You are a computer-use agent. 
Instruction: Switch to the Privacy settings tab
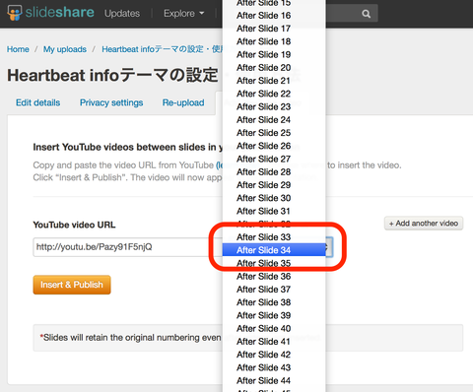tap(111, 102)
